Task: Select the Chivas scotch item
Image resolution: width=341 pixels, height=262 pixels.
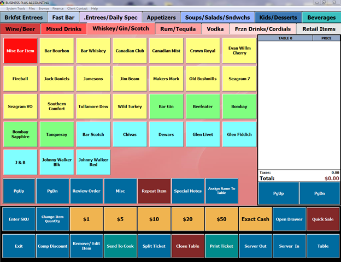Action: pos(130,134)
